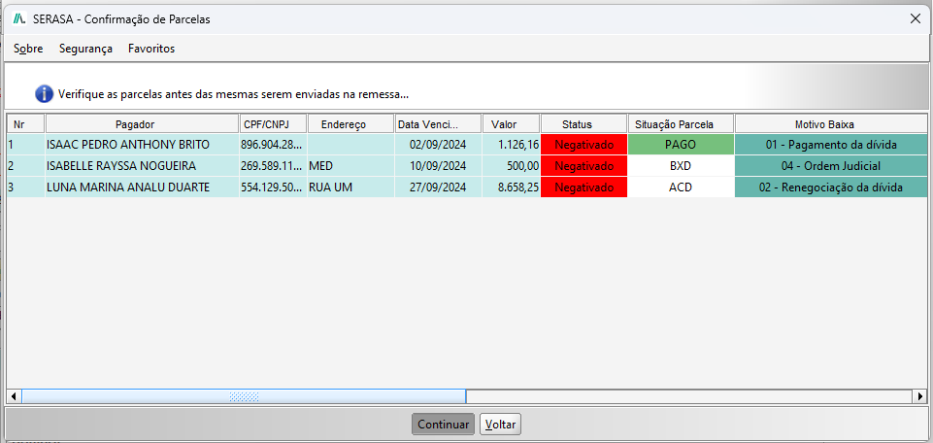
Task: Click 02 - Renegociação da dívida cell
Action: (x=831, y=187)
